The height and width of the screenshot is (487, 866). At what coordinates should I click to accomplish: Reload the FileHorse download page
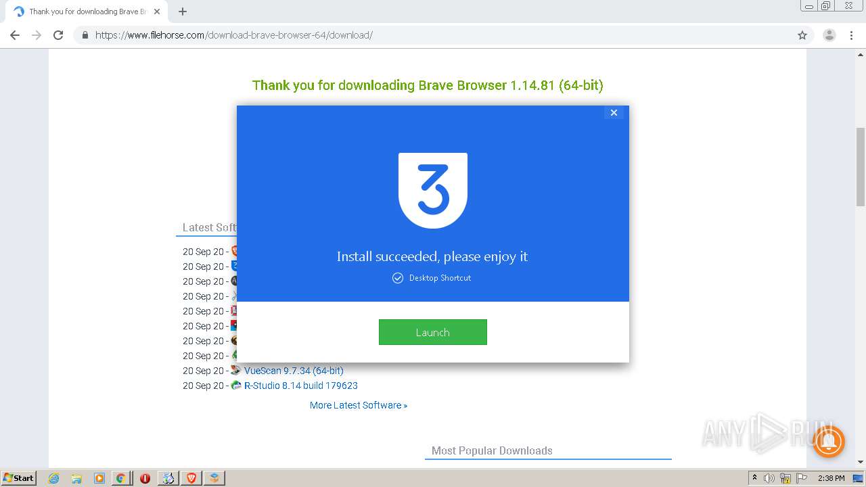[x=58, y=35]
